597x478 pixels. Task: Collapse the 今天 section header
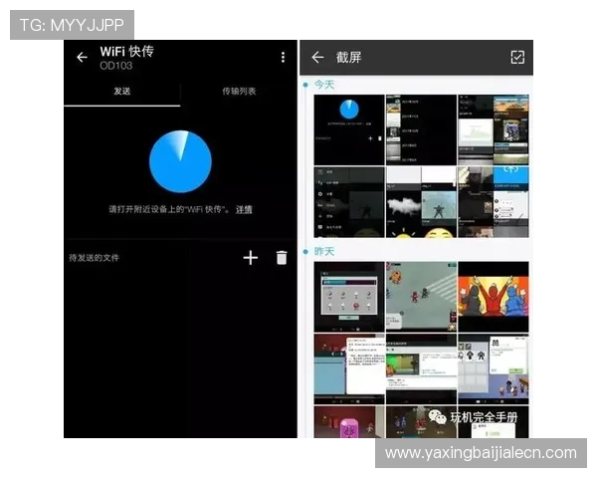point(322,86)
